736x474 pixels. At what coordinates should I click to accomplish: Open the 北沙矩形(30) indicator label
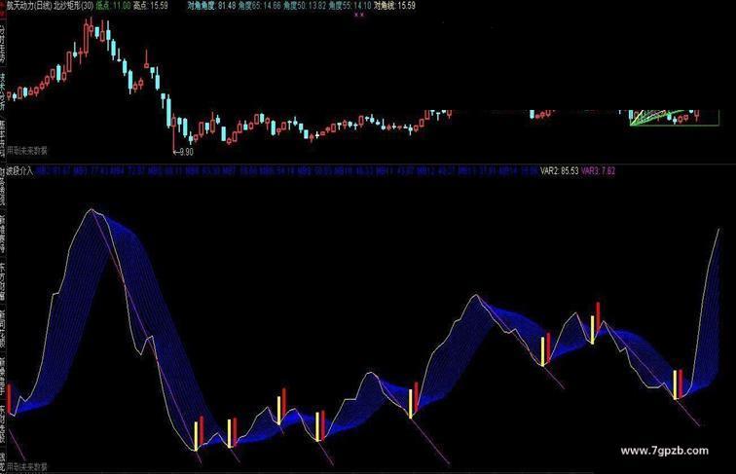point(72,6)
